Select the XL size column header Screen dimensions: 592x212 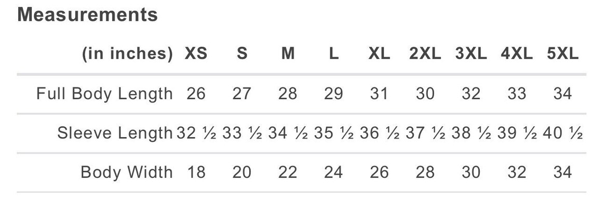[x=379, y=54]
